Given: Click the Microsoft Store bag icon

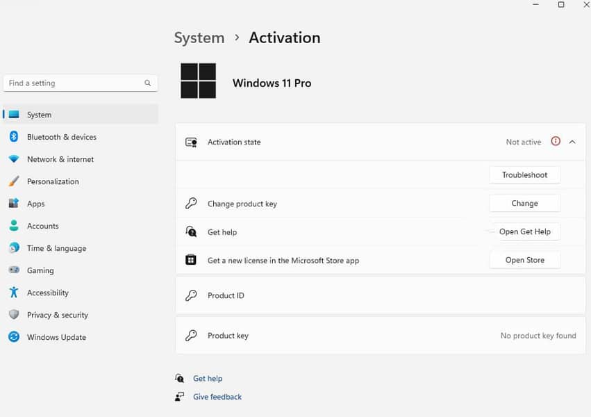Looking at the screenshot, I should pyautogui.click(x=191, y=260).
